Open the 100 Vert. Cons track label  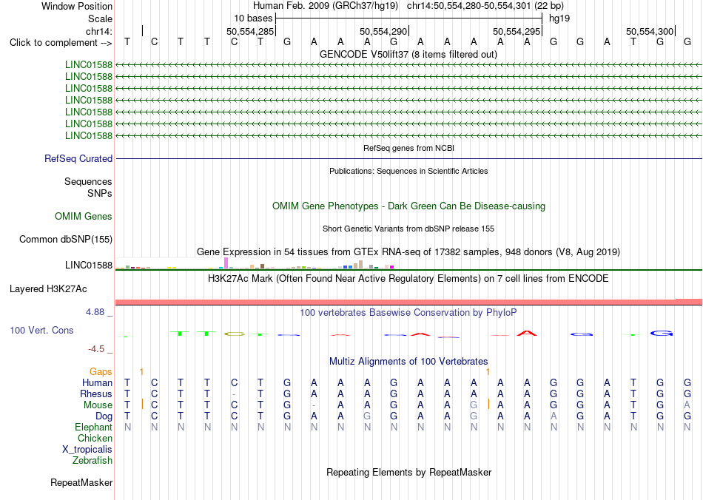[41, 330]
